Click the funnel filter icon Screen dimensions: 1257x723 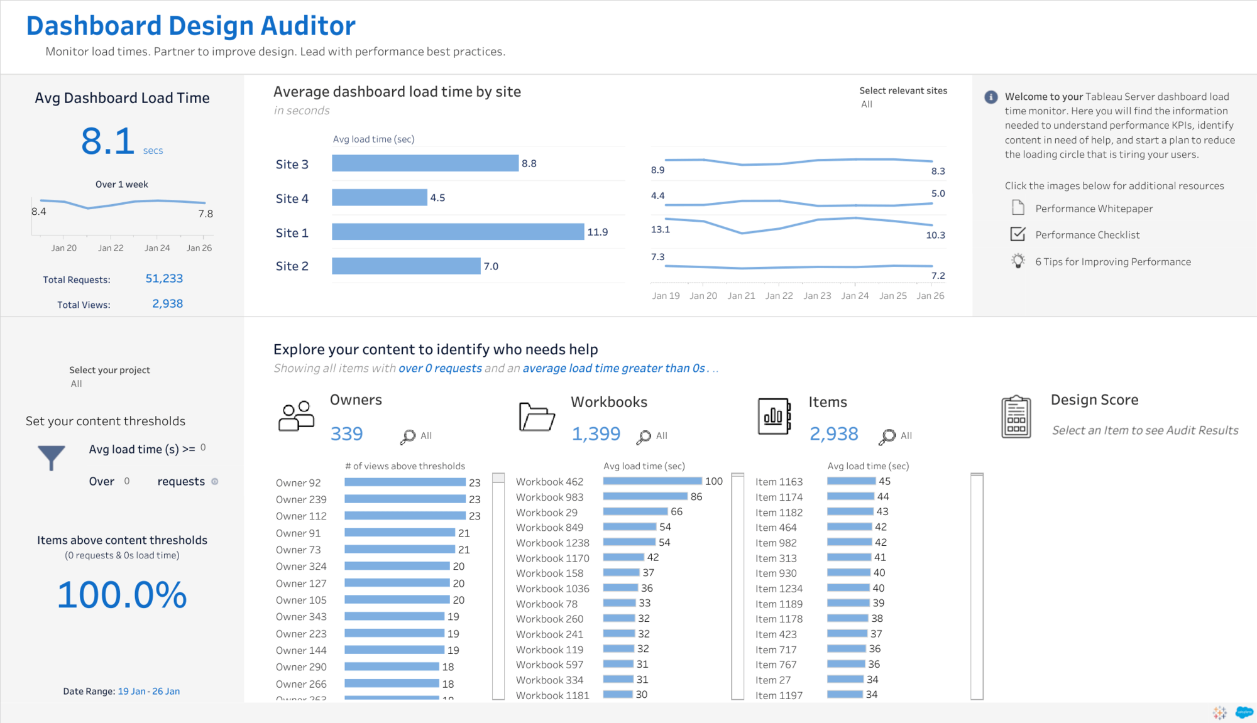51,457
